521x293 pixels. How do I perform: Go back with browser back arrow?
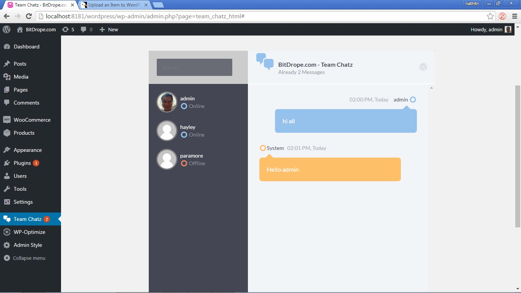pyautogui.click(x=6, y=16)
